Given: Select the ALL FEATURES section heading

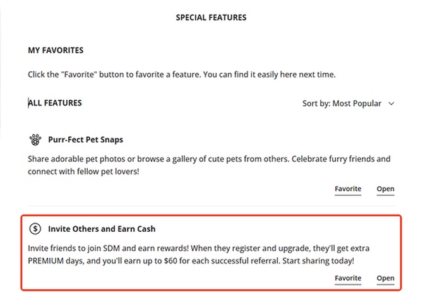Looking at the screenshot, I should (55, 103).
